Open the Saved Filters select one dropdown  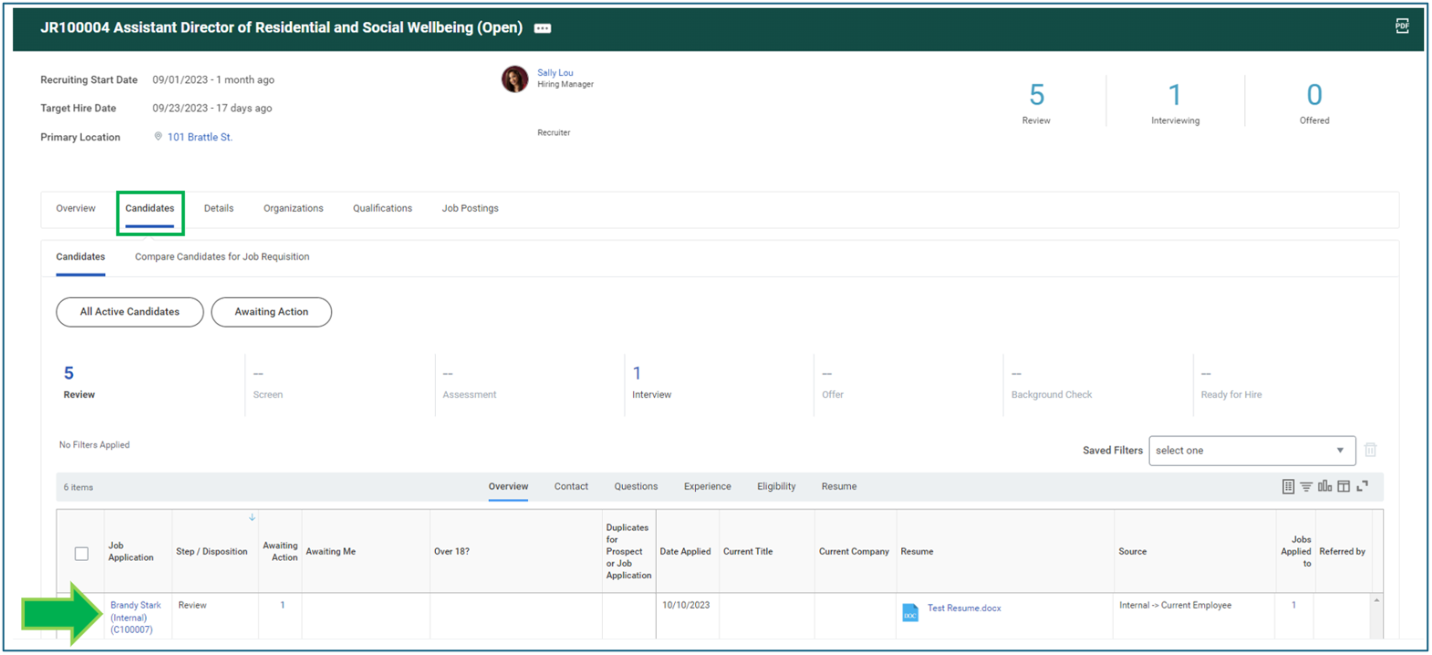pyautogui.click(x=1251, y=451)
